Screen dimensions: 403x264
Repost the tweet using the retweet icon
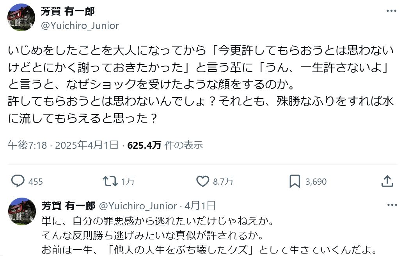(110, 181)
